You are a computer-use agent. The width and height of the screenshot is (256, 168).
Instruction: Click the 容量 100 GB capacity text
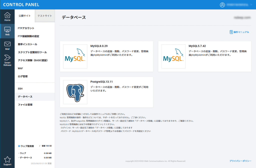click(x=47, y=146)
